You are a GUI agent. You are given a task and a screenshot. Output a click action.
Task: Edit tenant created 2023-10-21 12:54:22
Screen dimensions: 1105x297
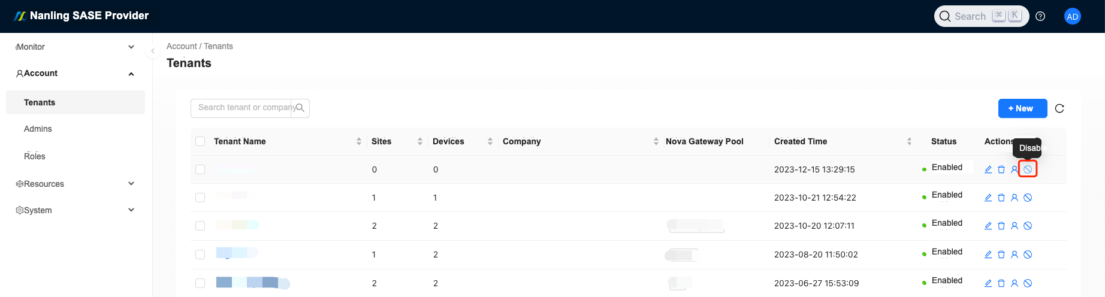point(988,198)
